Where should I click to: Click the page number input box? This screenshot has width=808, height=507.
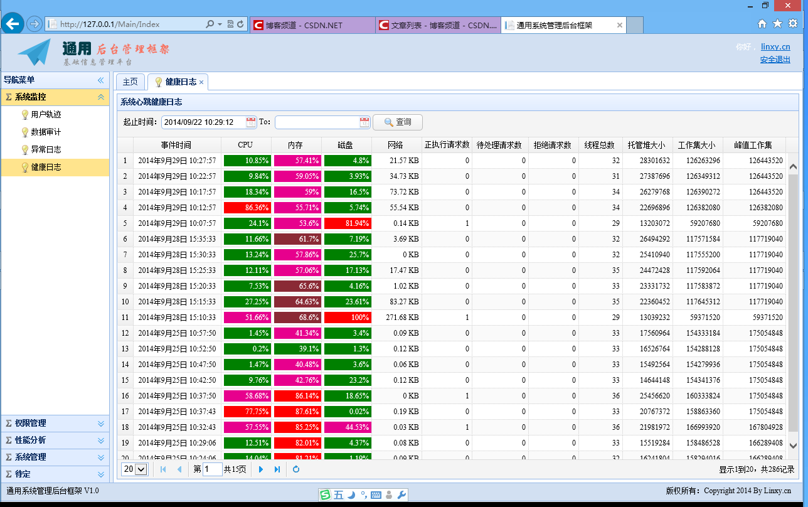[212, 469]
